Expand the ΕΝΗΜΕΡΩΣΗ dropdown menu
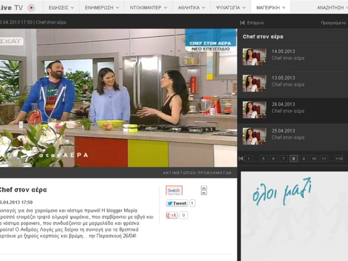 pos(102,7)
